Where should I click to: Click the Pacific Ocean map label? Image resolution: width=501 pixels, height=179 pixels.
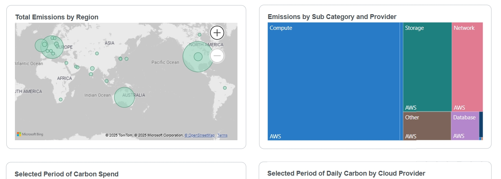point(165,62)
